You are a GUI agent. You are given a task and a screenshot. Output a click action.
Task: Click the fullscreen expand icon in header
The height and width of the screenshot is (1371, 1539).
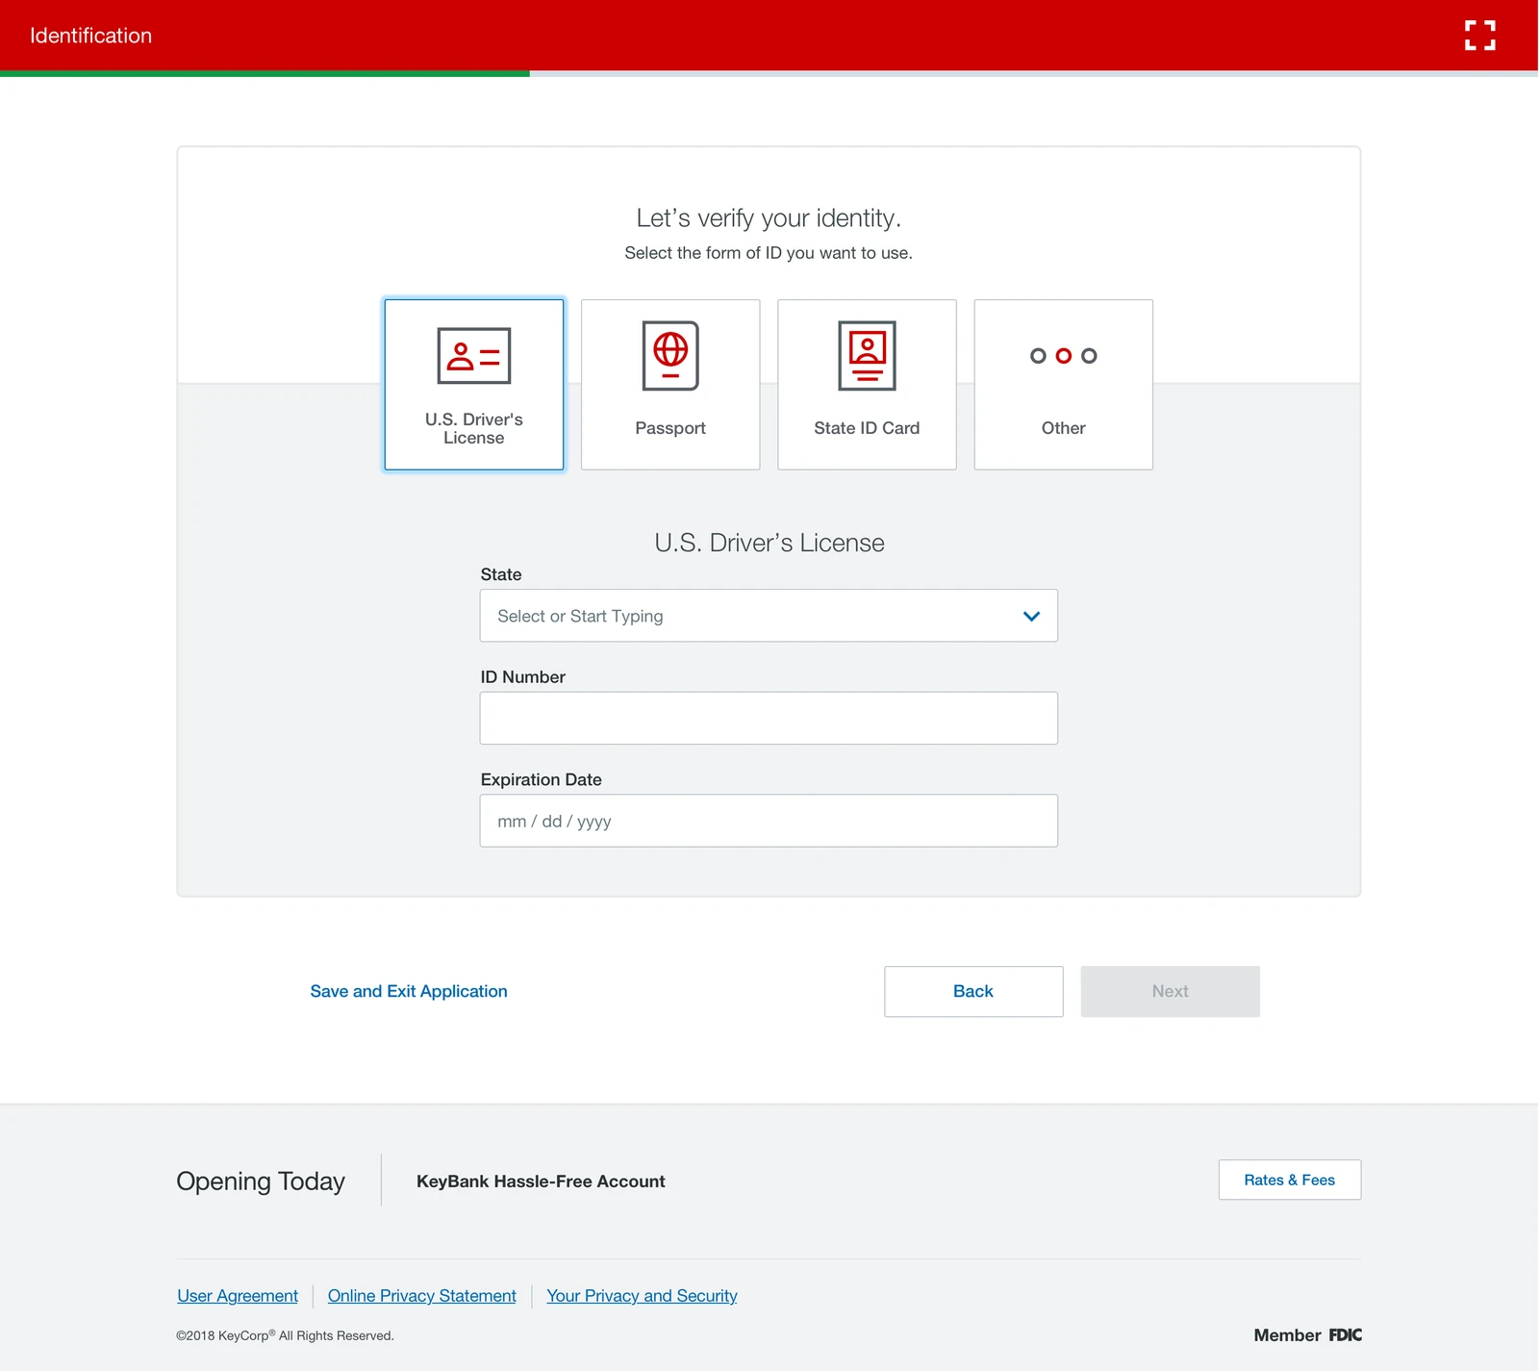point(1479,36)
